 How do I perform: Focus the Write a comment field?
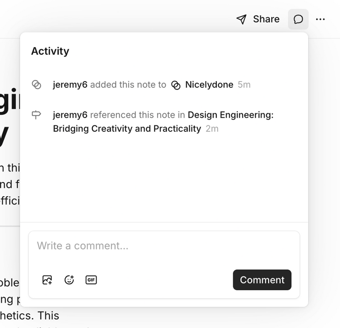click(164, 246)
